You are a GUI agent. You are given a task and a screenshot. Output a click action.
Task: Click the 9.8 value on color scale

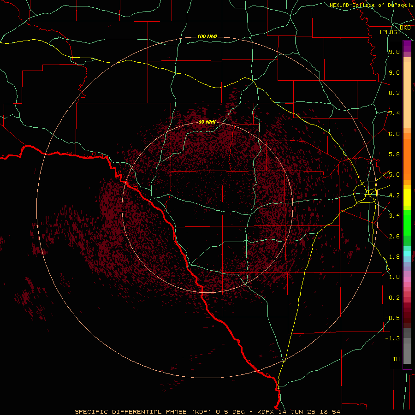394,52
